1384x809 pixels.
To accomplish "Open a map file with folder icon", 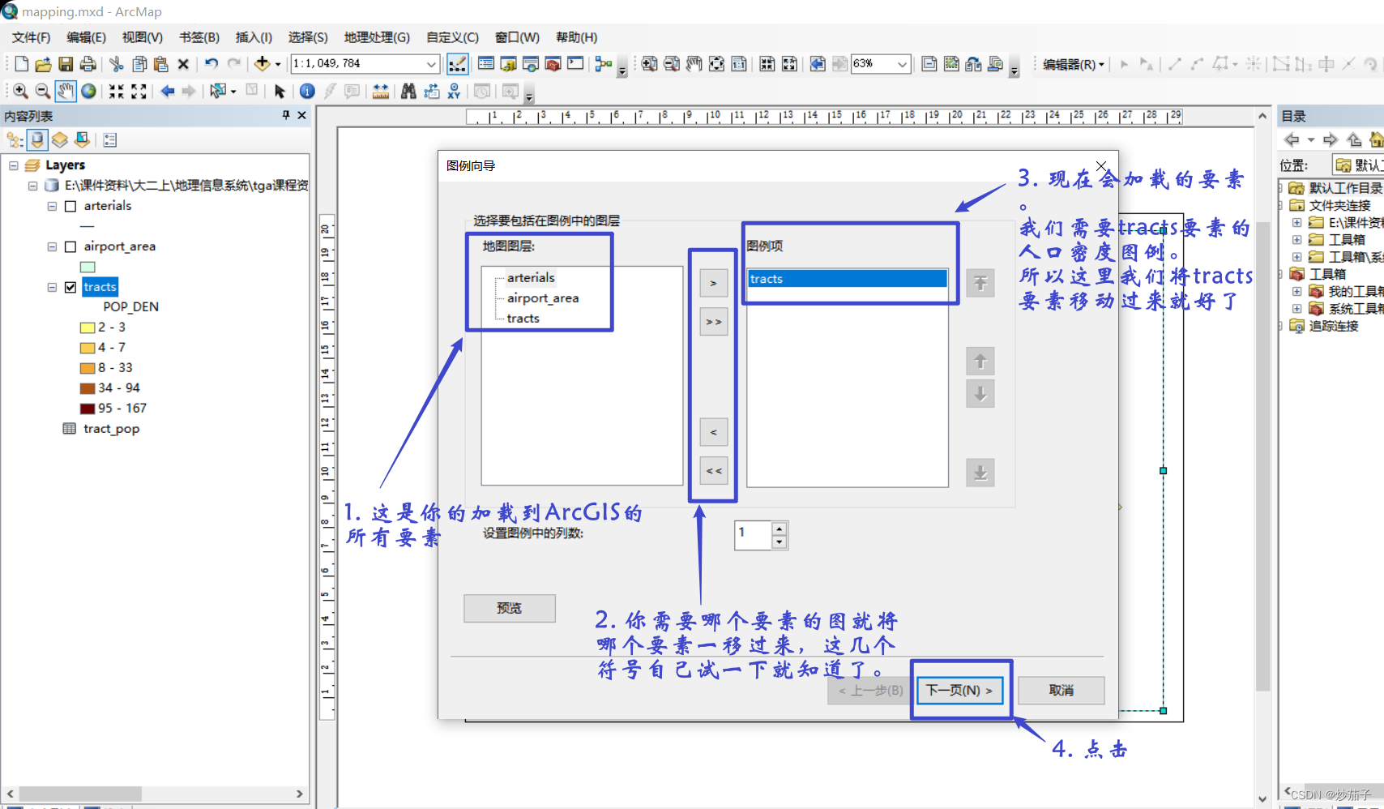I will tap(44, 64).
